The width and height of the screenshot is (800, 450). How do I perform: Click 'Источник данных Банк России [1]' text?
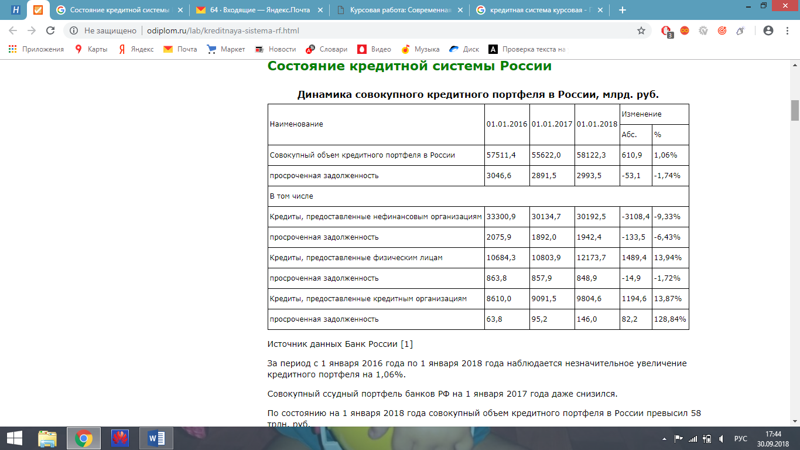(x=340, y=344)
